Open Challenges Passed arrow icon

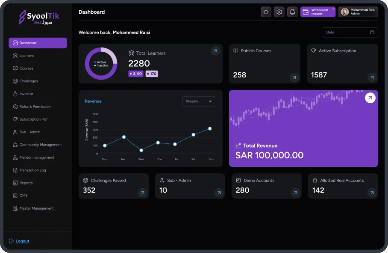142,193
